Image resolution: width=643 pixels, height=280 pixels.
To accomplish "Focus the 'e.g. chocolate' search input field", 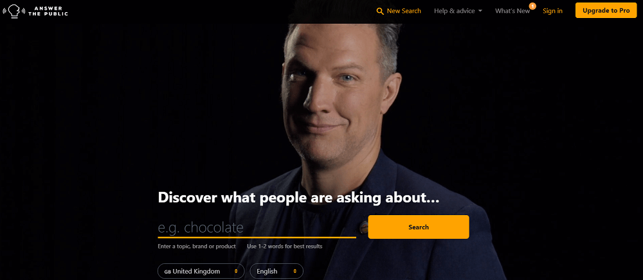I will tap(257, 227).
